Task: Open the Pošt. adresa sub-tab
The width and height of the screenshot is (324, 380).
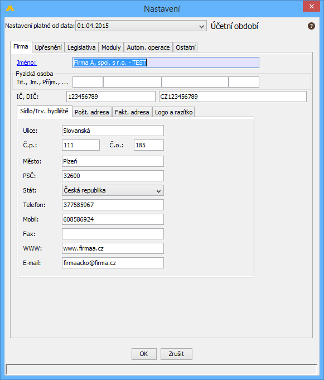Action: (x=92, y=112)
